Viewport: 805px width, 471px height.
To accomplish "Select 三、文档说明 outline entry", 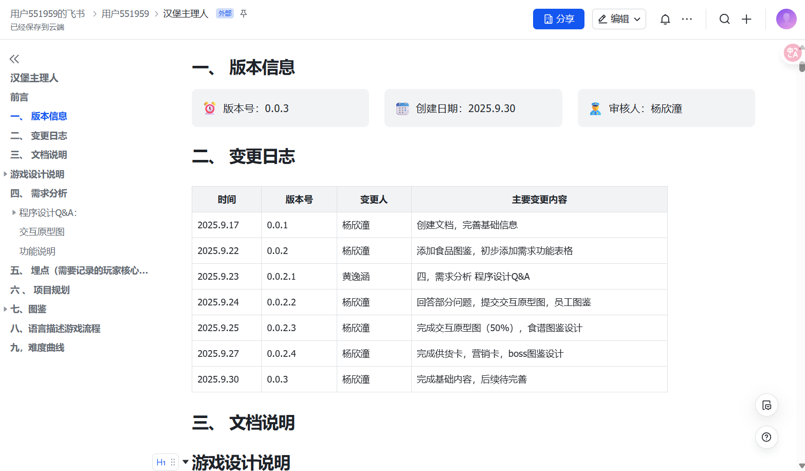I will click(x=39, y=155).
